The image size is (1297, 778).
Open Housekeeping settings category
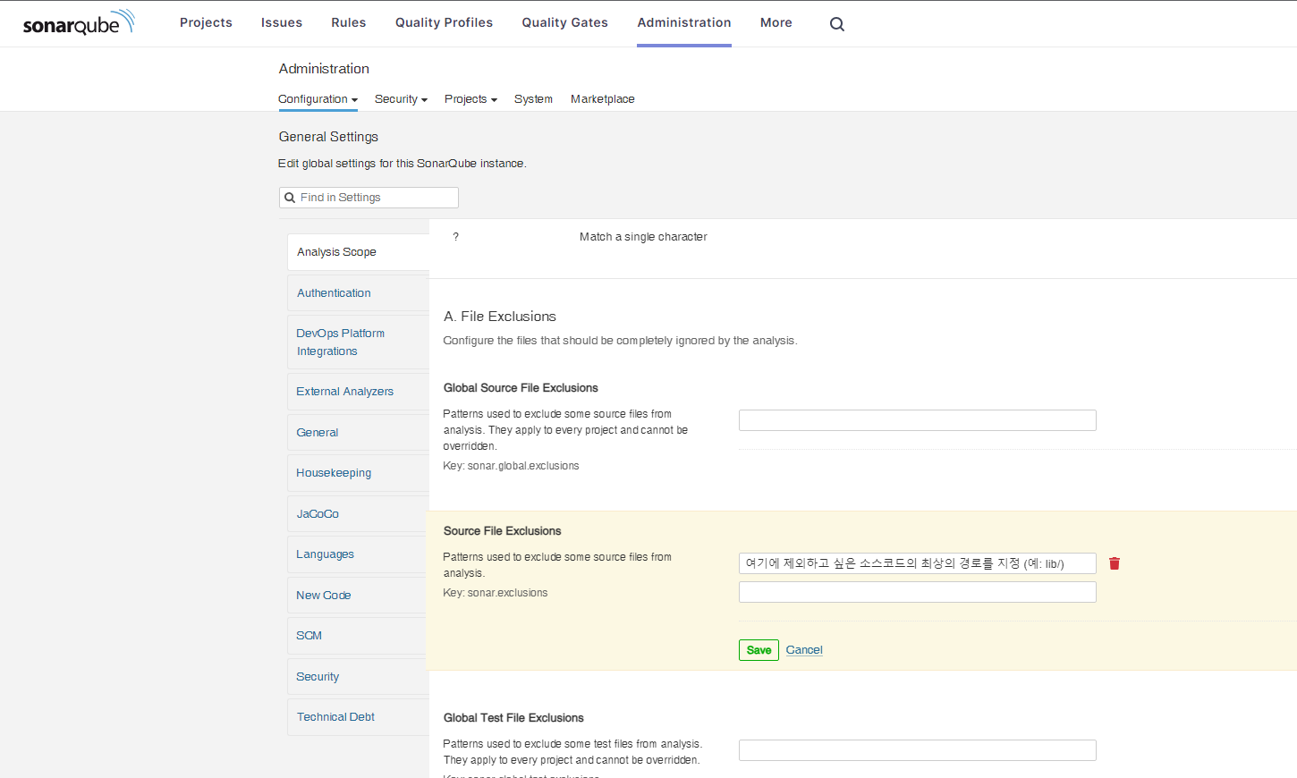coord(358,473)
